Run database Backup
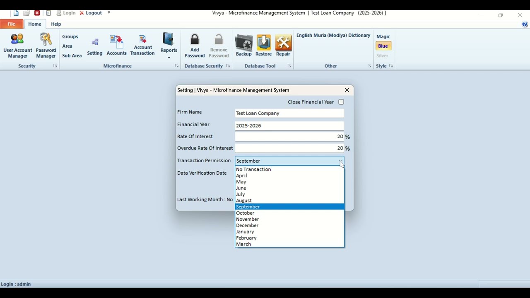This screenshot has height=298, width=530. coord(244,46)
